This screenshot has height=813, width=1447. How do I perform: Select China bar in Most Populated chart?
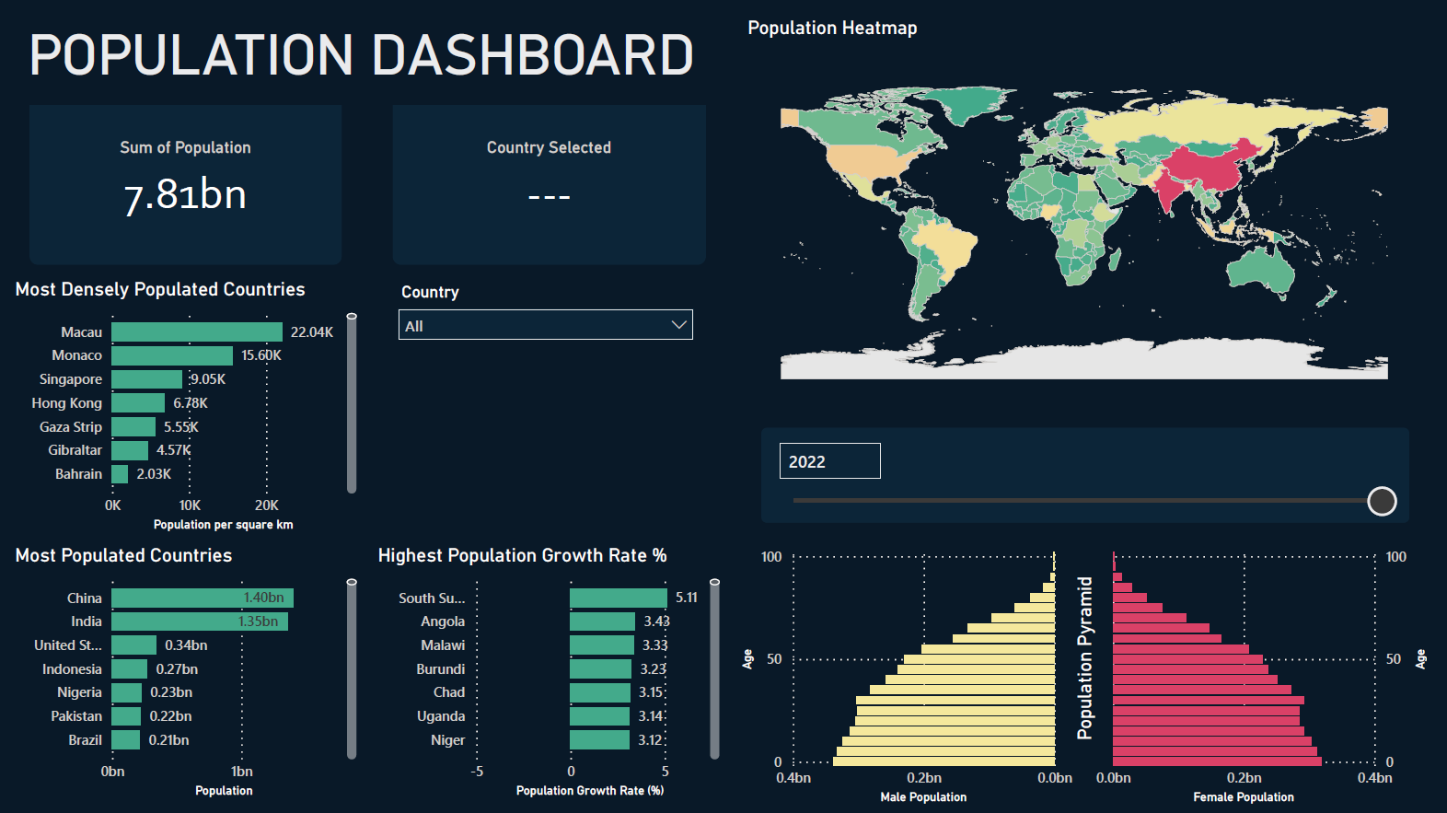pyautogui.click(x=202, y=598)
